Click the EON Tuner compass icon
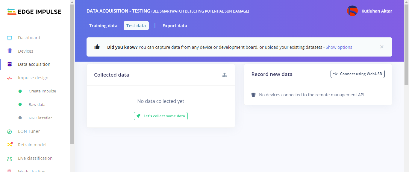 (10, 132)
